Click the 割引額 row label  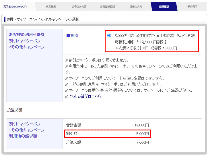(x=72, y=134)
